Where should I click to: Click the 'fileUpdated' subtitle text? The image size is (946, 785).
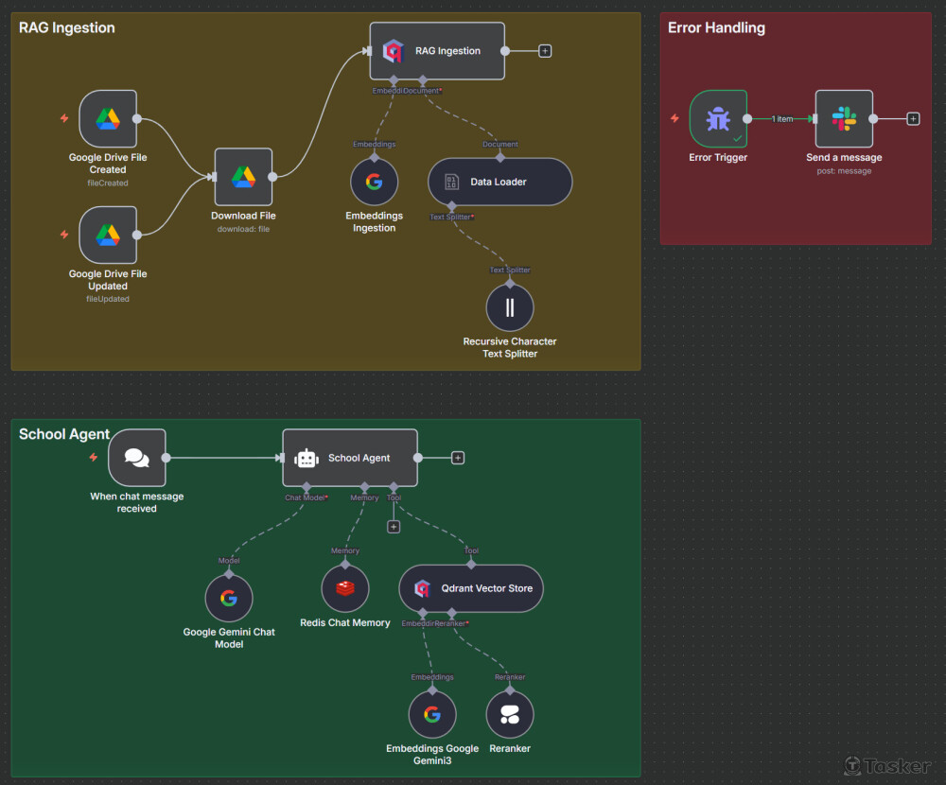(108, 299)
